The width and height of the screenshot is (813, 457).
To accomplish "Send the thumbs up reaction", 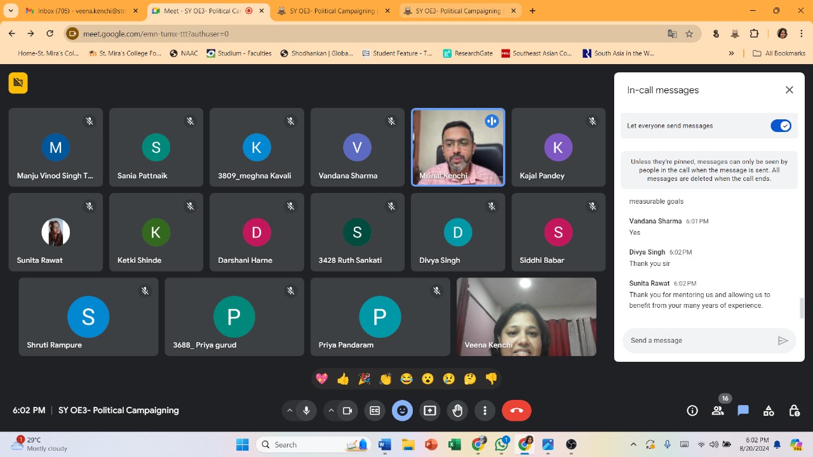I will point(343,379).
